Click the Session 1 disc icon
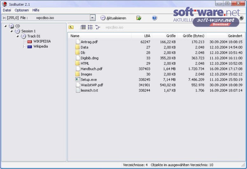 pyautogui.click(x=17, y=31)
